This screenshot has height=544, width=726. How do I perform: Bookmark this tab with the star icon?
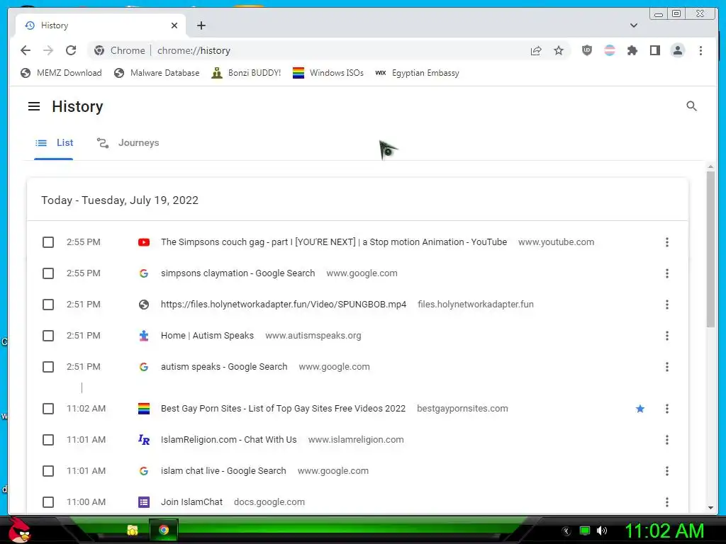[559, 50]
